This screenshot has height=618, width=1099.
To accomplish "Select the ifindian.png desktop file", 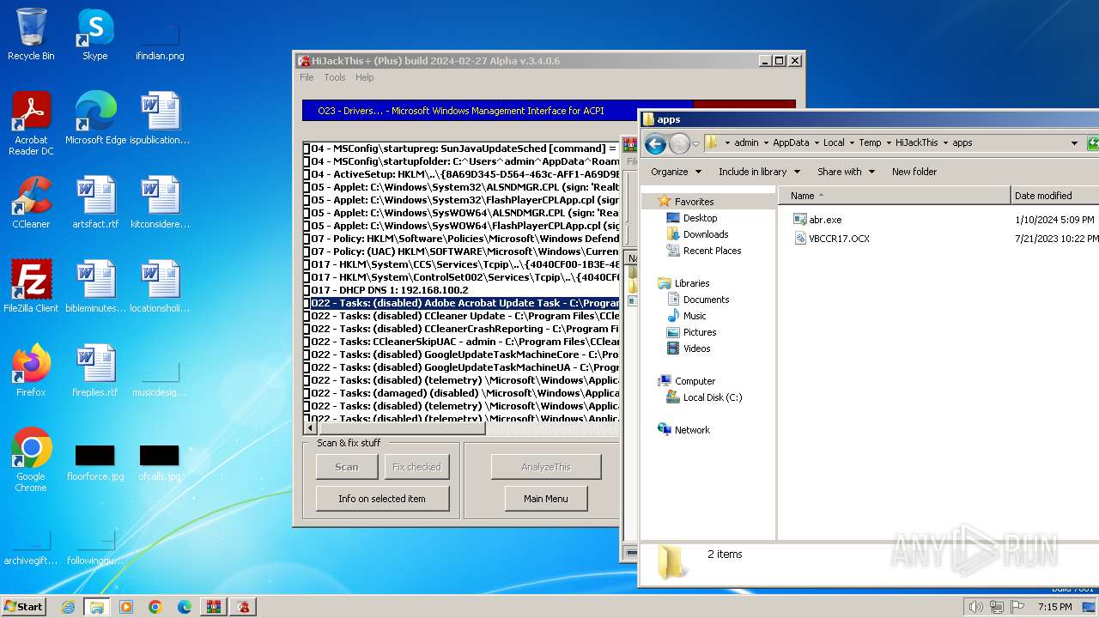I will coord(160,41).
